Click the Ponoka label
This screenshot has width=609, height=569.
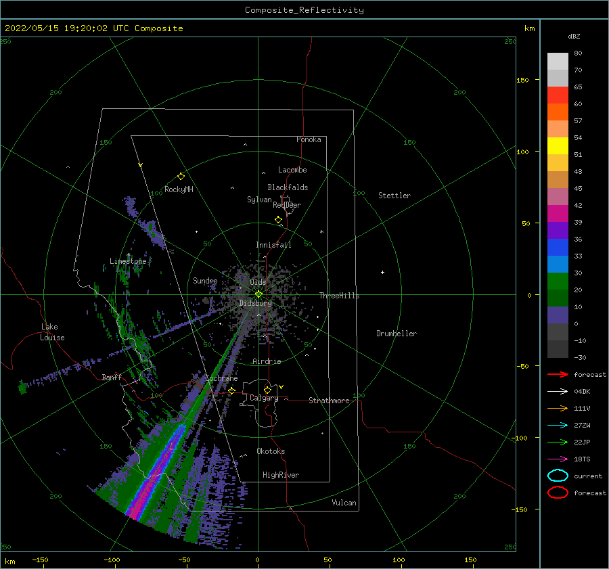pyautogui.click(x=309, y=139)
